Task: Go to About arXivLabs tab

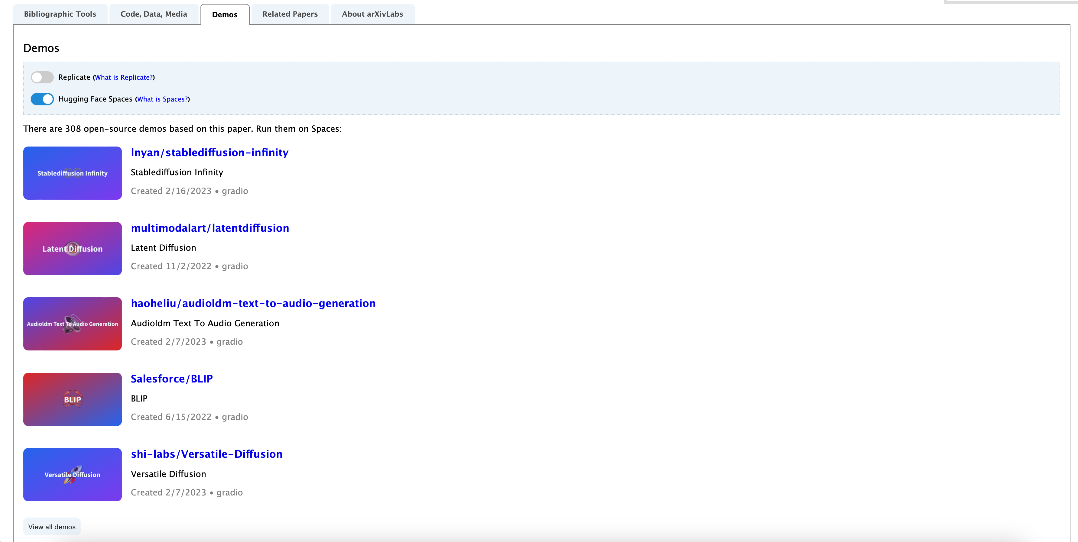Action: (x=372, y=14)
